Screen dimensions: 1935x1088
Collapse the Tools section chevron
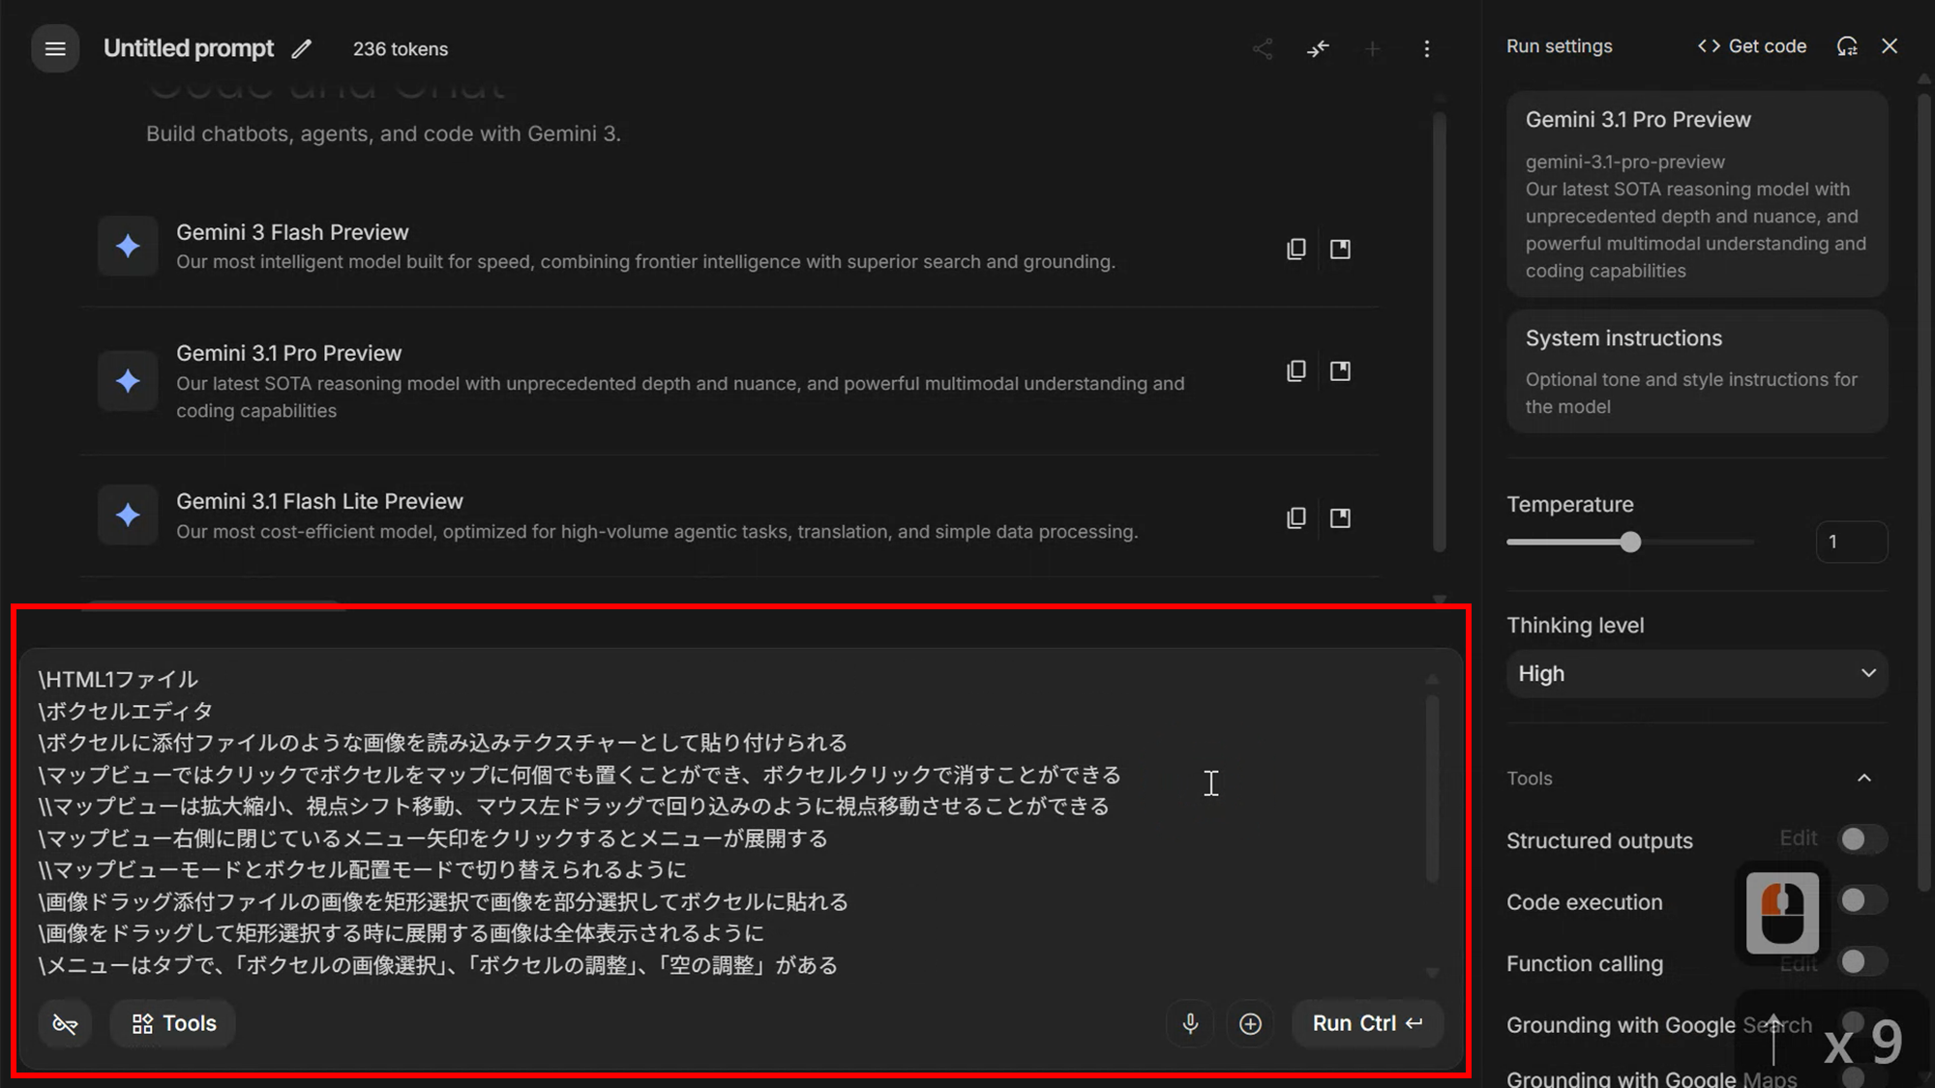1864,778
